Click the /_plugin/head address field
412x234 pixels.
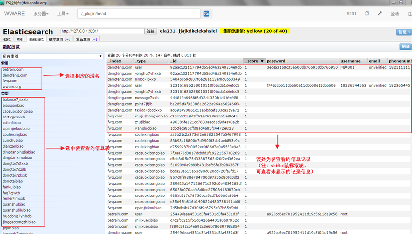click(x=138, y=14)
